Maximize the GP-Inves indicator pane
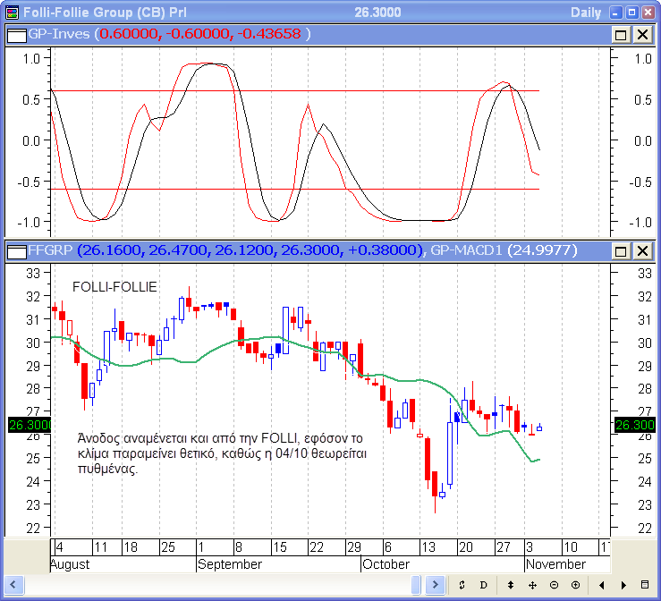The image size is (661, 601). tap(622, 34)
